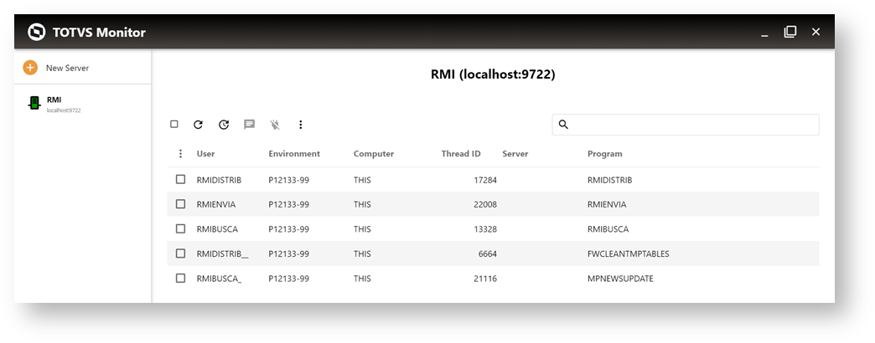
Task: Click program cell RMIDISTRIB
Action: (609, 180)
